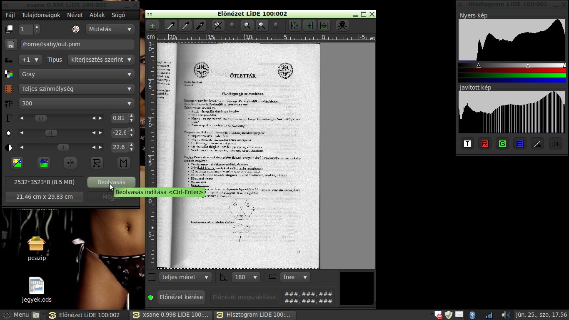Open the Mutatás target dropdown

point(110,29)
